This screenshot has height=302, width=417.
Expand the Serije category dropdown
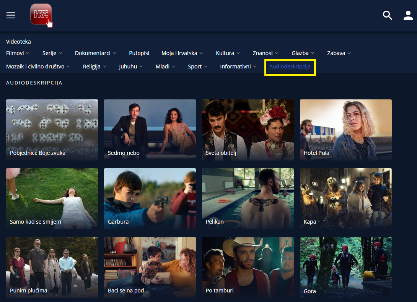[x=52, y=53]
